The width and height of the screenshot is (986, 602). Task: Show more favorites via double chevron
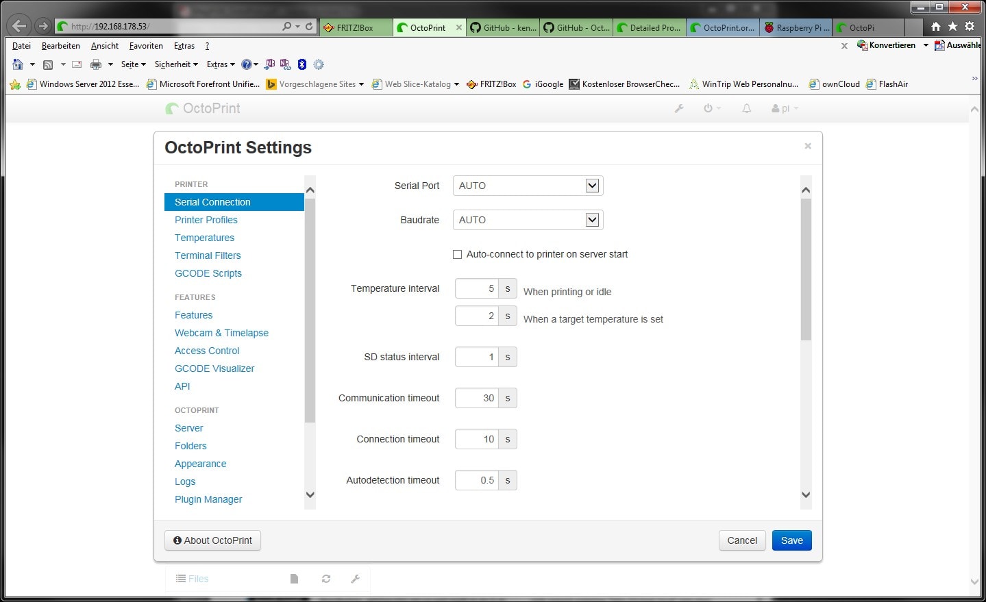(974, 78)
